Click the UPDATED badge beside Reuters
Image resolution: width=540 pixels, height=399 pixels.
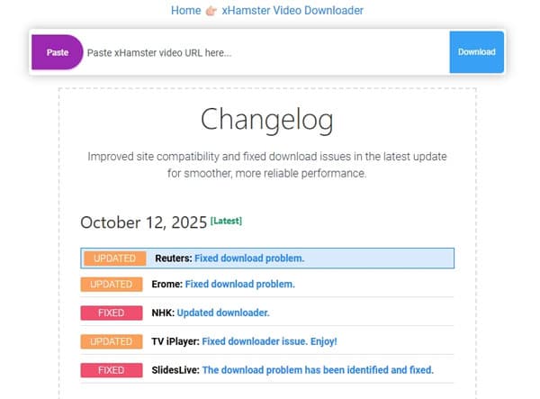pyautogui.click(x=114, y=258)
